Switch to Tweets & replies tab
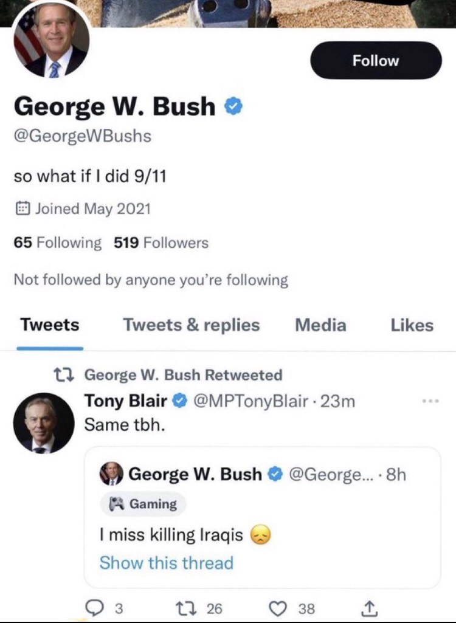456x623 pixels. 192,325
